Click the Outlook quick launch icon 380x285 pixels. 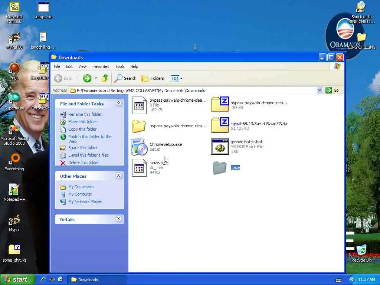pyautogui.click(x=60, y=279)
